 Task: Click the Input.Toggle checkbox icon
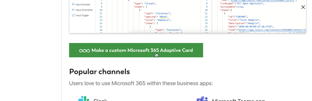[73, 15]
